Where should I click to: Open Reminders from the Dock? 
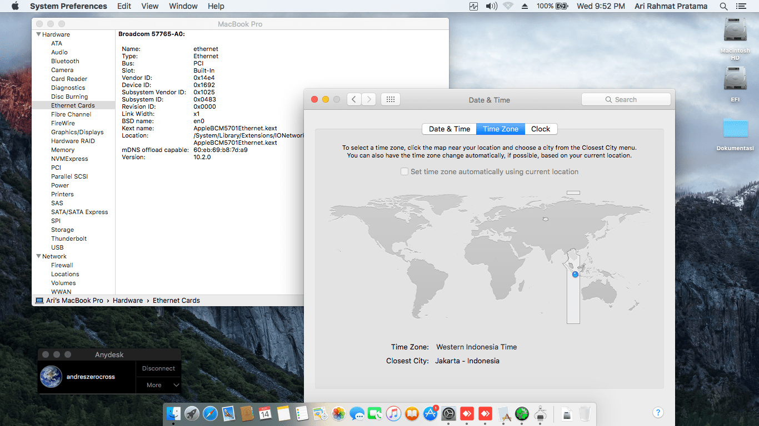pyautogui.click(x=302, y=413)
